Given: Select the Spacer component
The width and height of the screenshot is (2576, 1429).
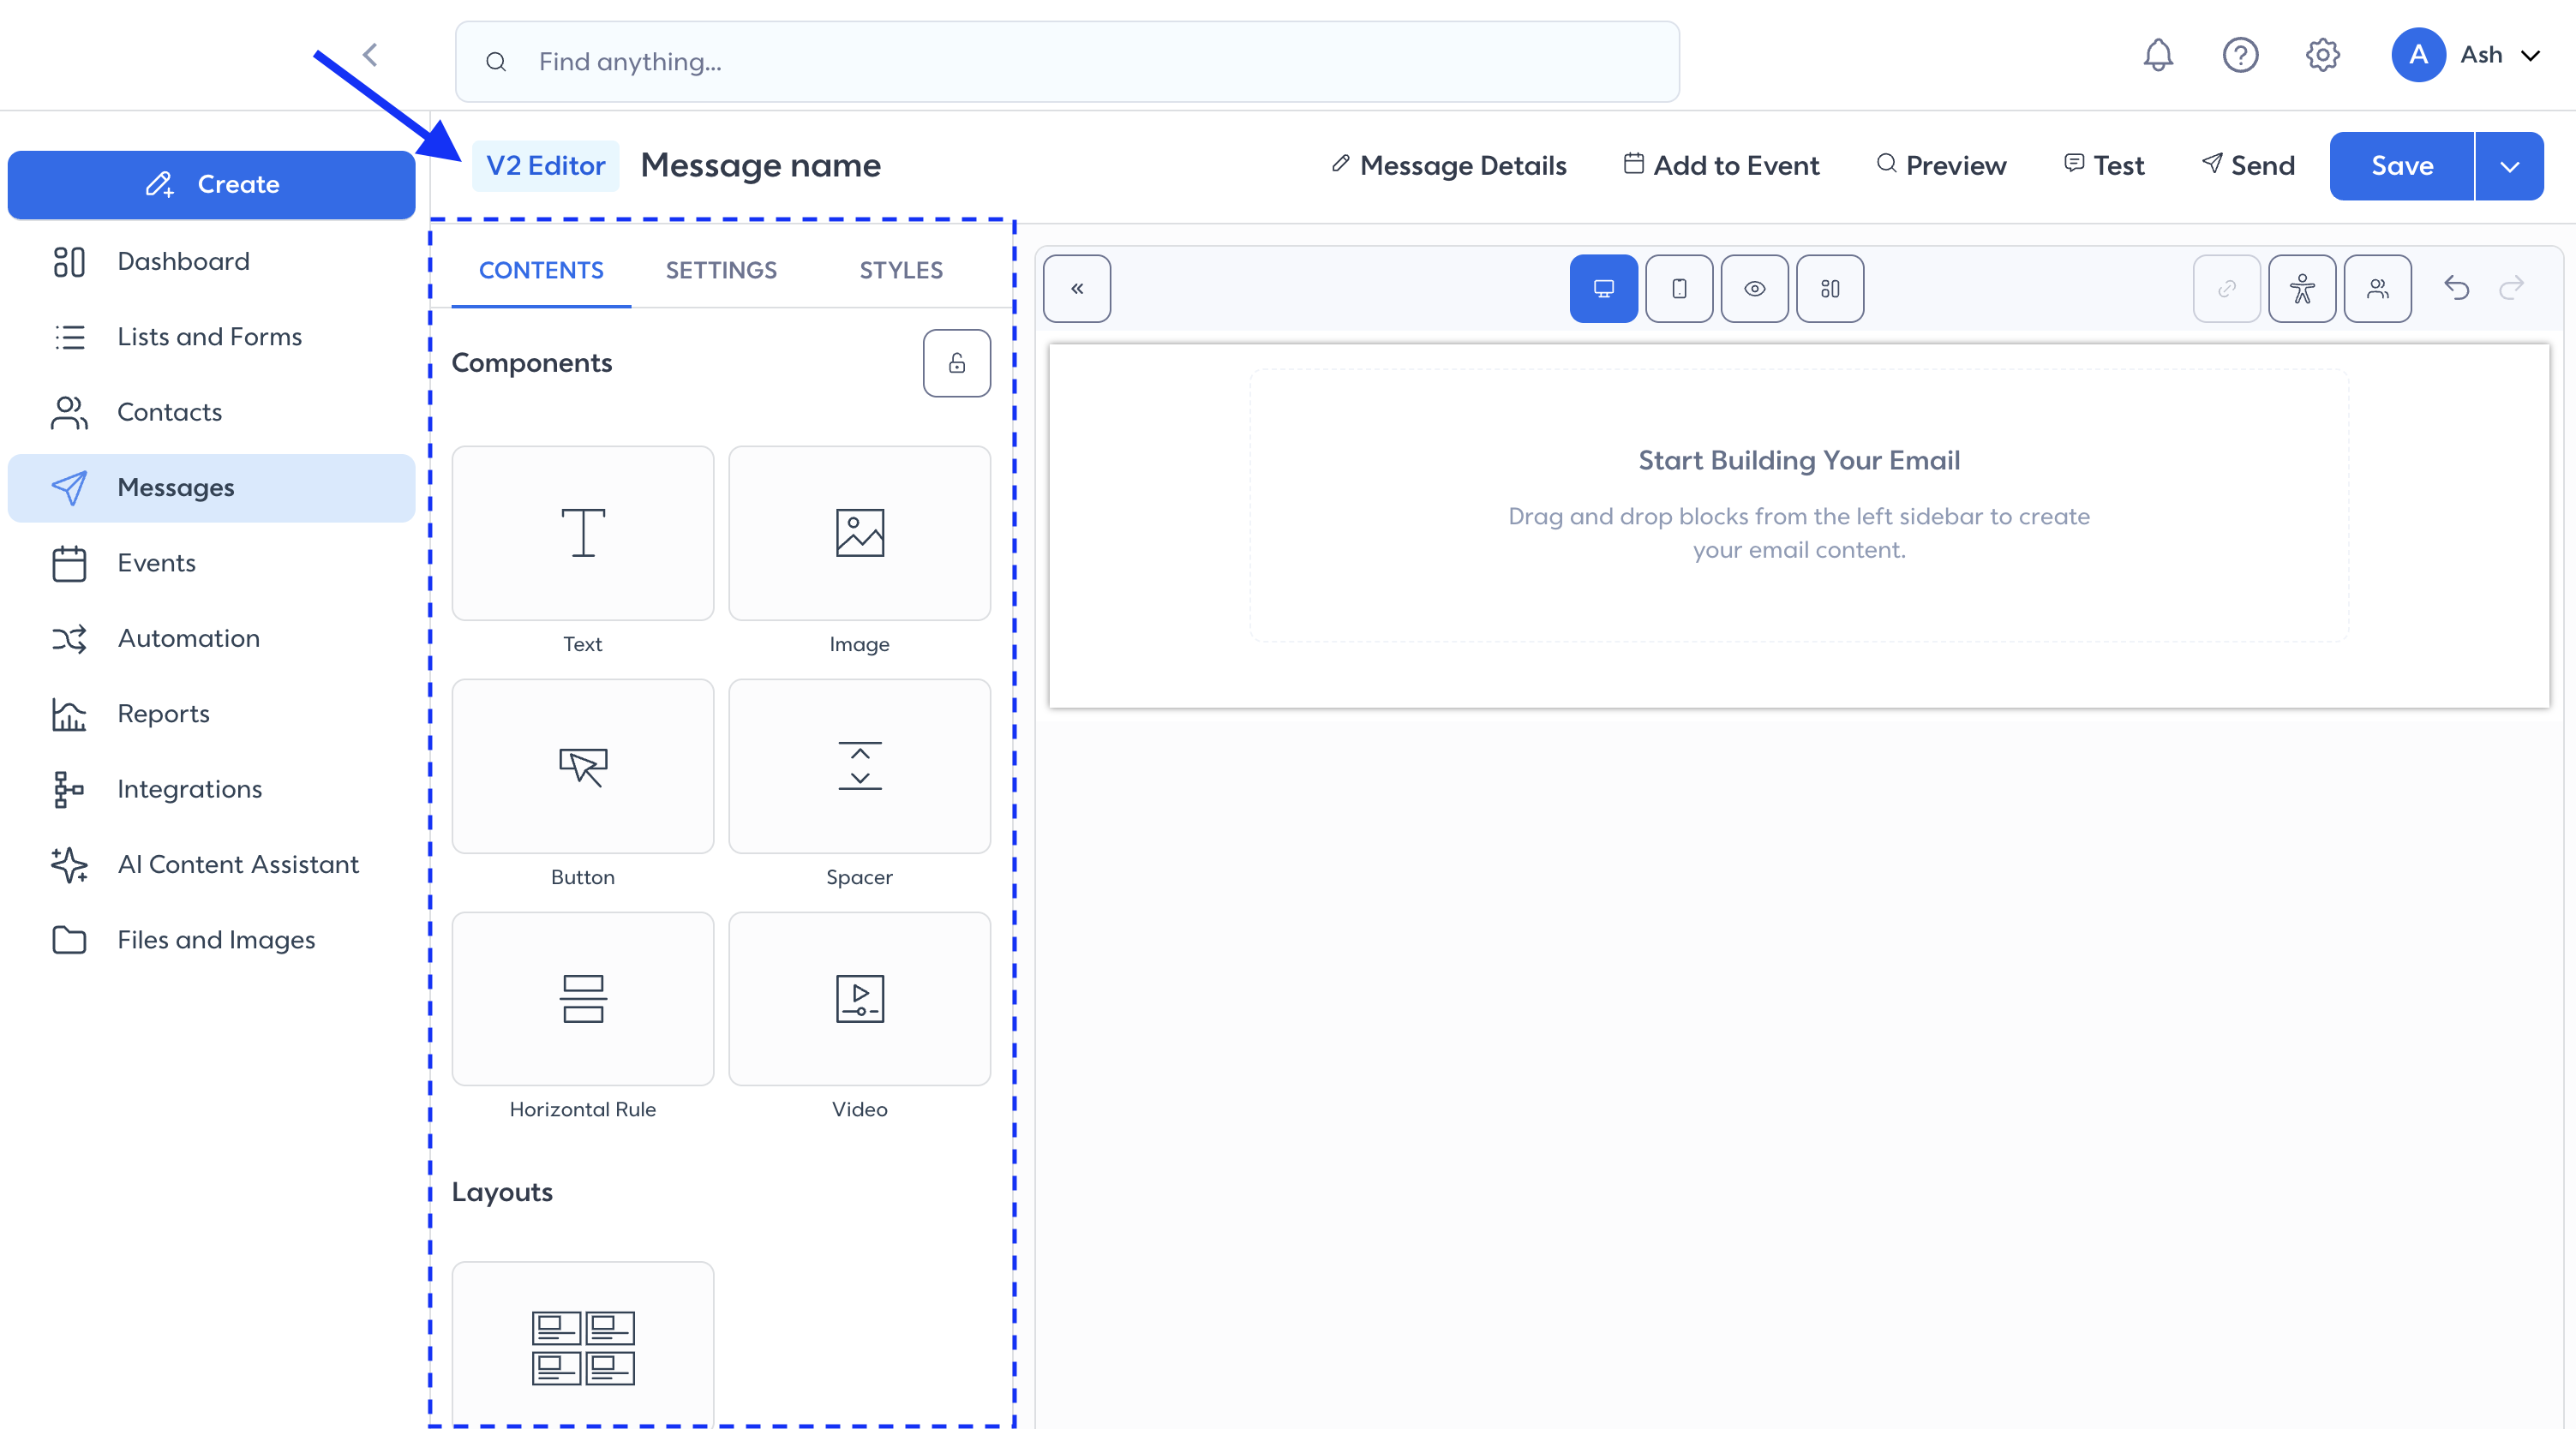Looking at the screenshot, I should click(x=859, y=766).
